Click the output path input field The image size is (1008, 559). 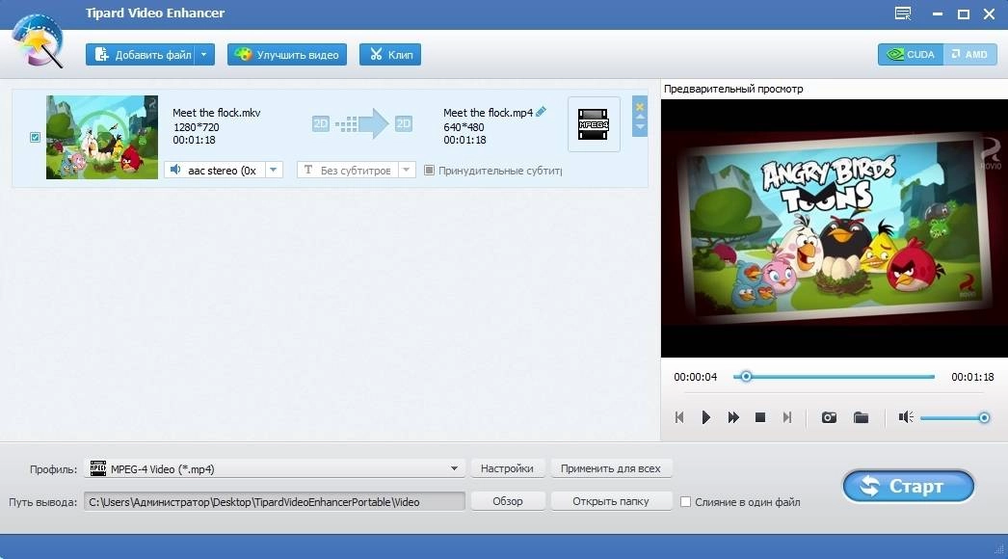coord(275,502)
